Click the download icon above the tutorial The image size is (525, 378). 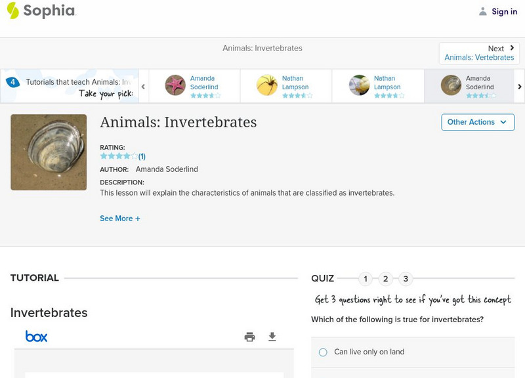pos(272,336)
